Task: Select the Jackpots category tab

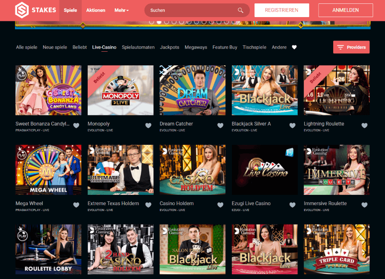Action: tap(169, 47)
